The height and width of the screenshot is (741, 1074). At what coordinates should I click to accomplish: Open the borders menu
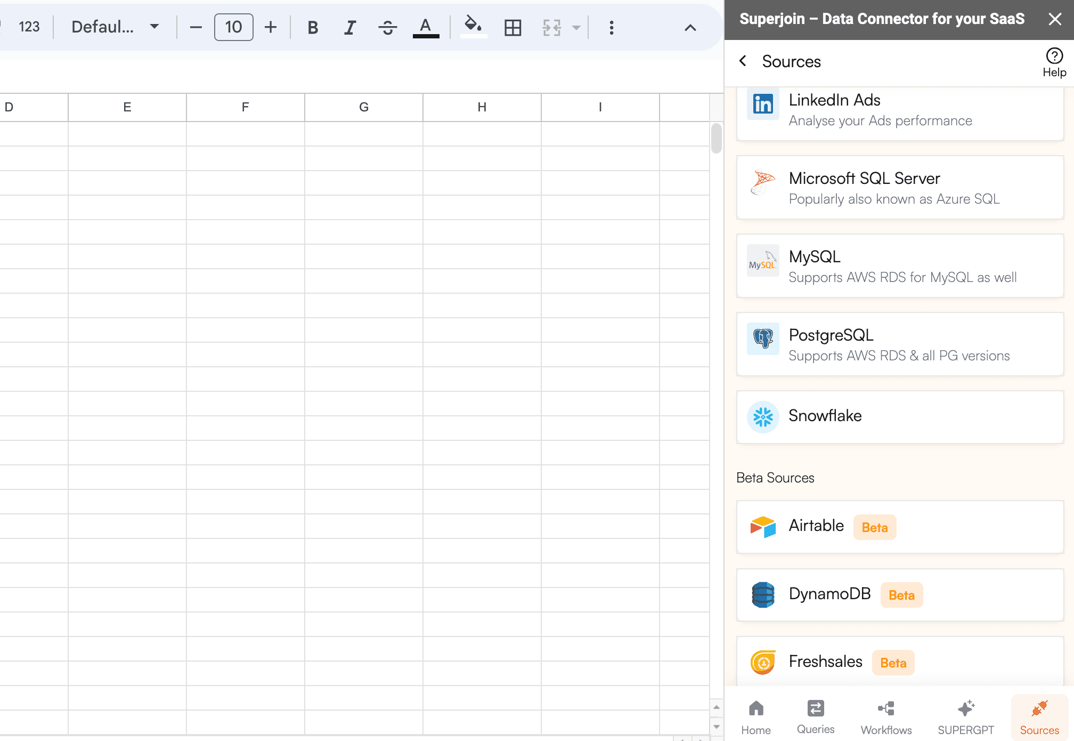click(512, 27)
